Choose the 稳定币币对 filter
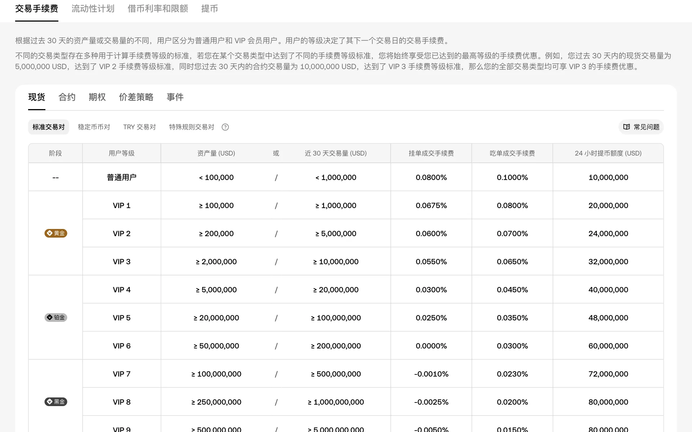Image resolution: width=692 pixels, height=432 pixels. (x=94, y=127)
